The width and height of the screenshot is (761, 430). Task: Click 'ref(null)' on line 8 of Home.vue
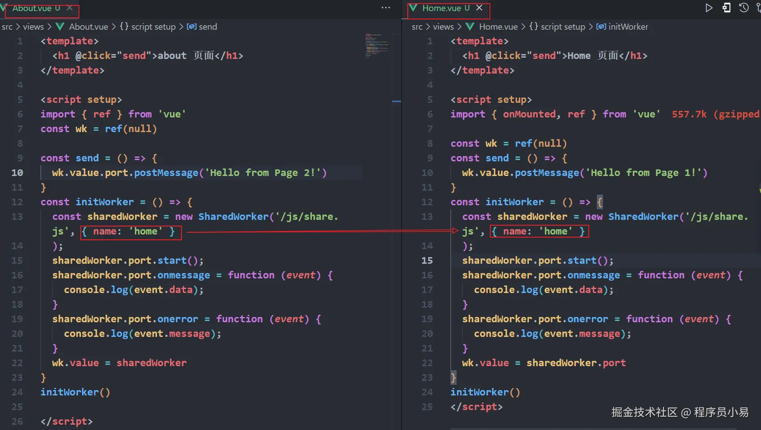point(541,144)
